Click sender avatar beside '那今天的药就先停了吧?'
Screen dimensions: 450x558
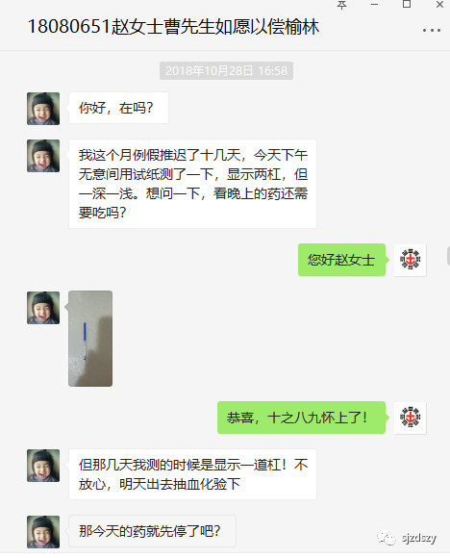[43, 532]
